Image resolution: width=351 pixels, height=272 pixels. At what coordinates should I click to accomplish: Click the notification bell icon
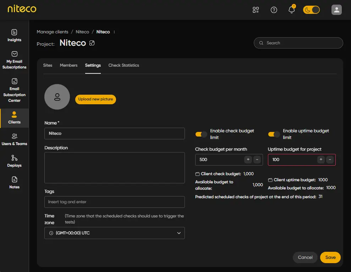point(292,10)
